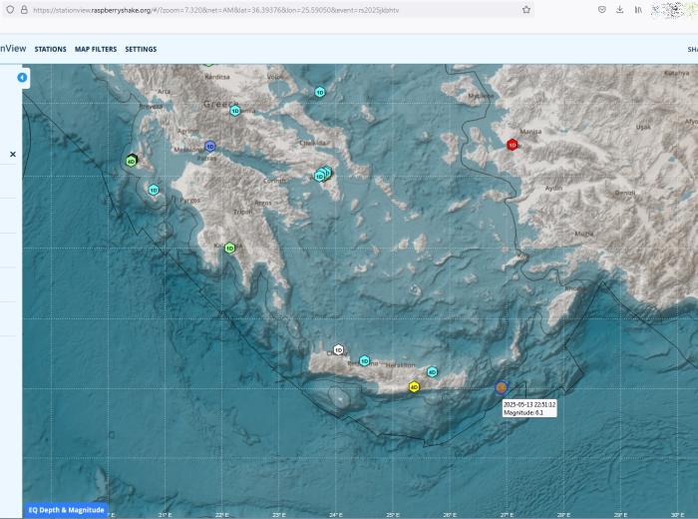
Task: Click the Karditsa city label
Action: tap(217, 77)
